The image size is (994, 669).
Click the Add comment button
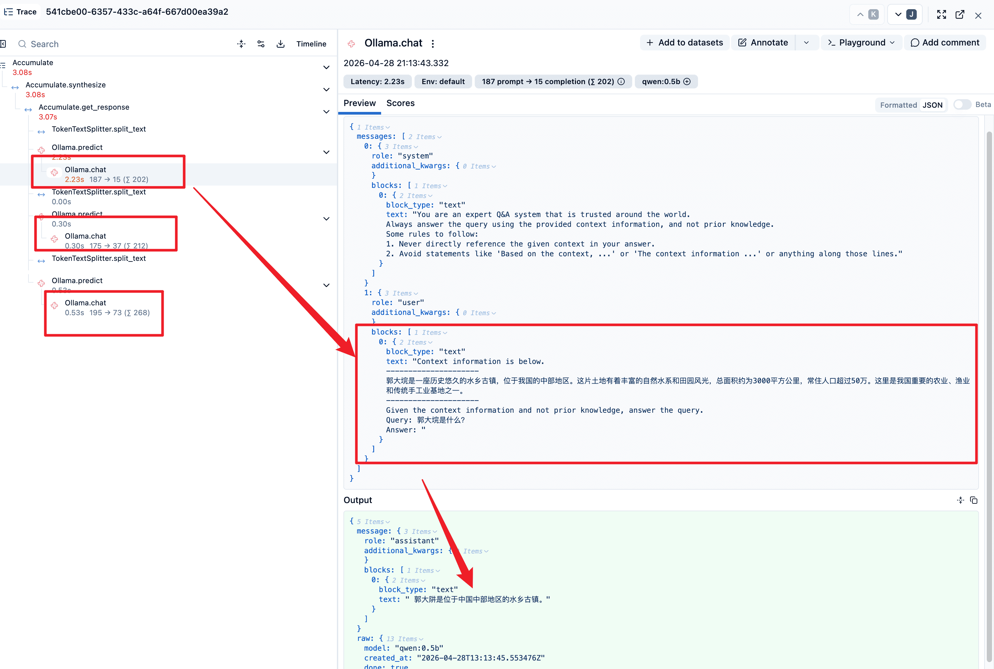click(945, 43)
